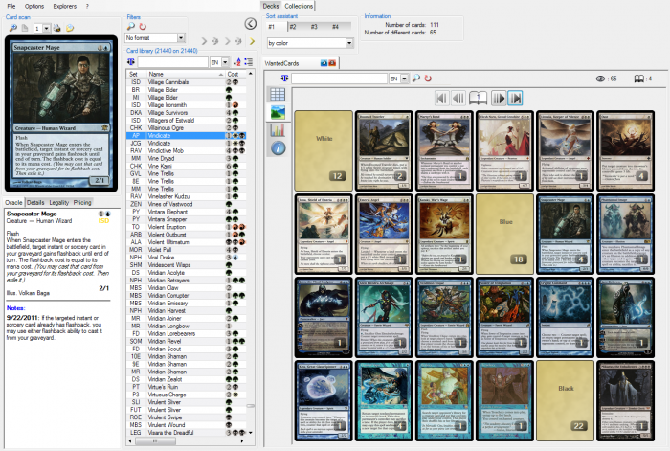Open the deck language dropdown EN
The height and width of the screenshot is (451, 670).
tap(404, 79)
